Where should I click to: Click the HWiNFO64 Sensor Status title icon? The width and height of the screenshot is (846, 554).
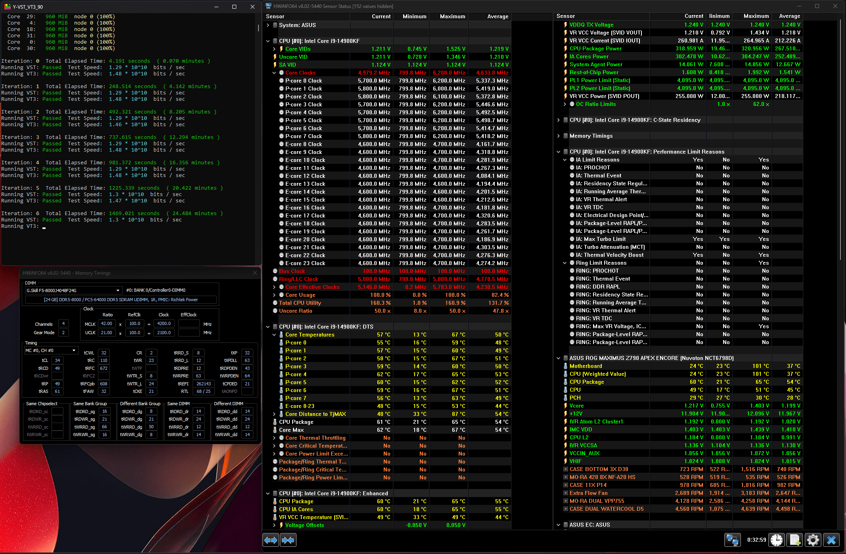268,6
